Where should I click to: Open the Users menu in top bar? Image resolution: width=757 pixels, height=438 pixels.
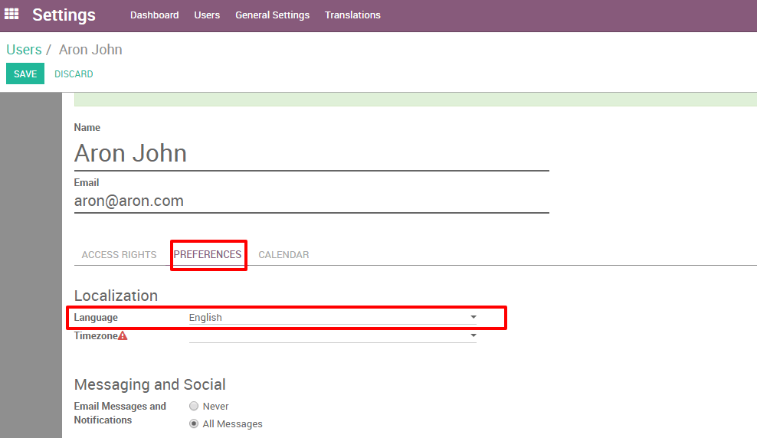207,15
